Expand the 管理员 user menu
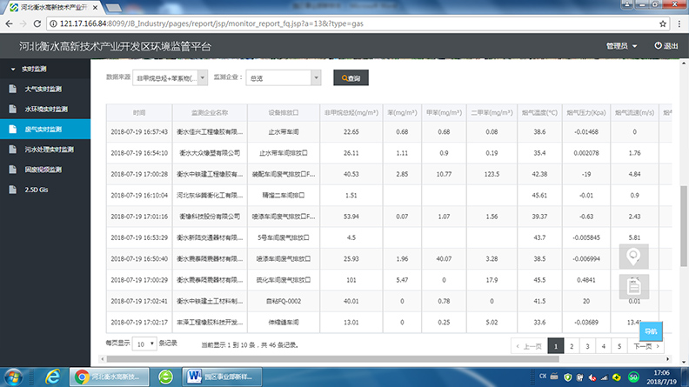 [x=621, y=46]
